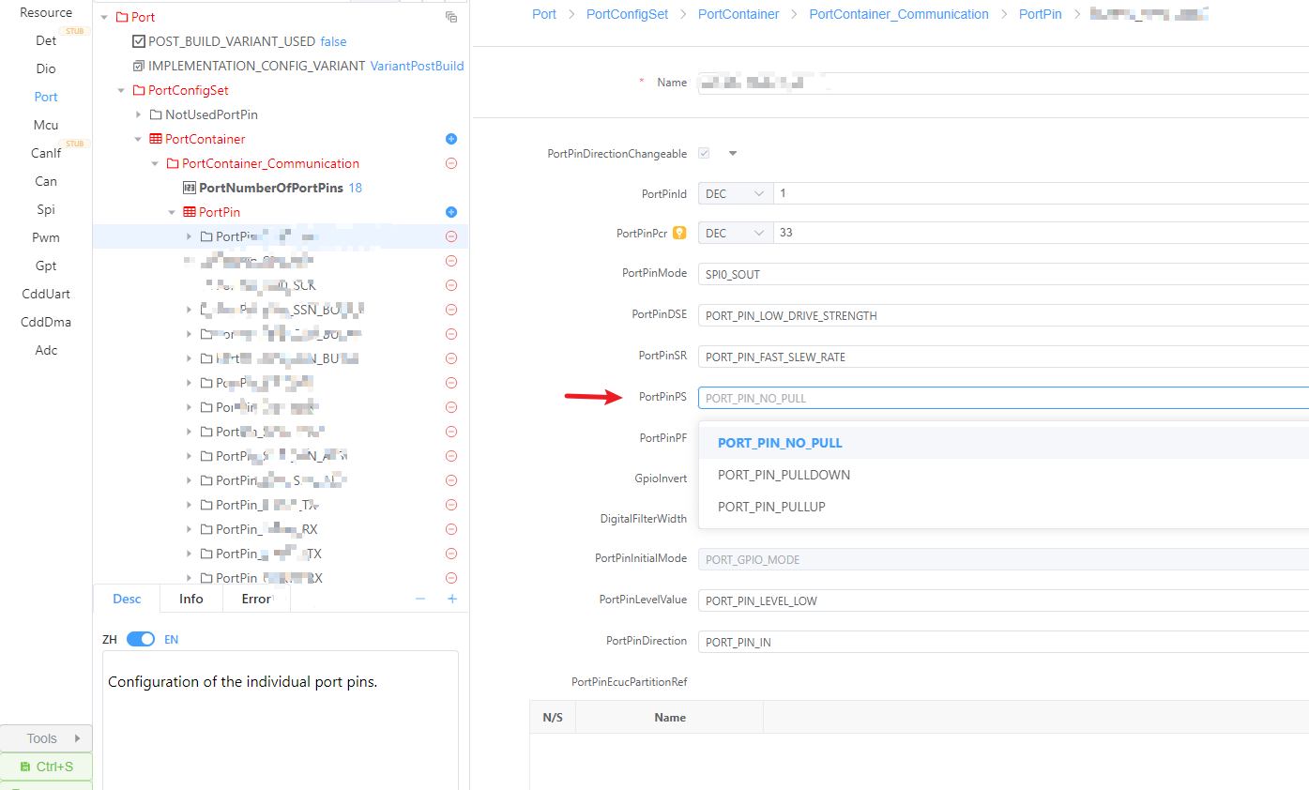Click red minus icon for the SCK pin row
Image resolution: width=1309 pixels, height=790 pixels.
[x=450, y=285]
